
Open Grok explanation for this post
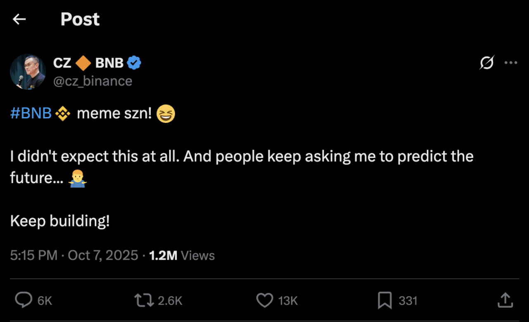[486, 63]
